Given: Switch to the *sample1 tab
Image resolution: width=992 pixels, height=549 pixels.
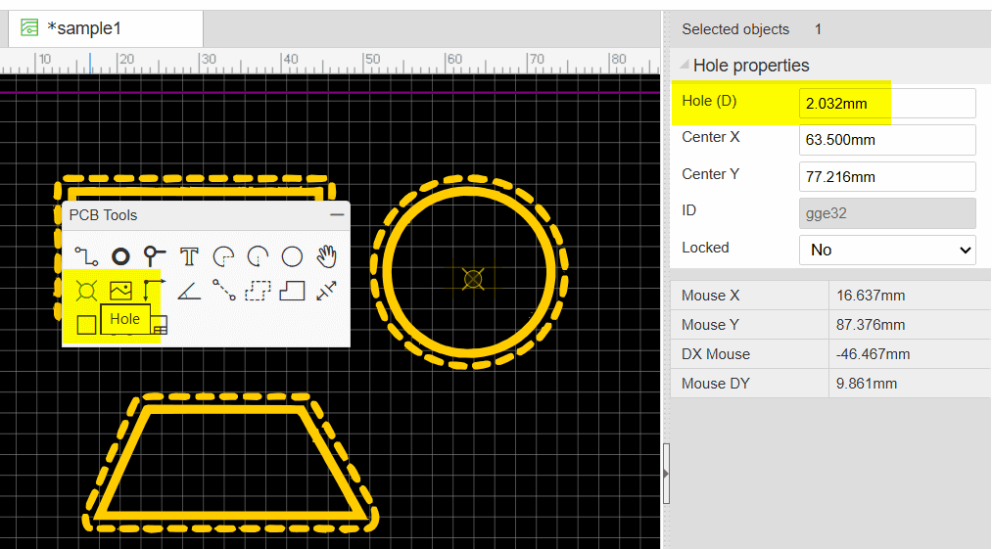Looking at the screenshot, I should coord(83,28).
